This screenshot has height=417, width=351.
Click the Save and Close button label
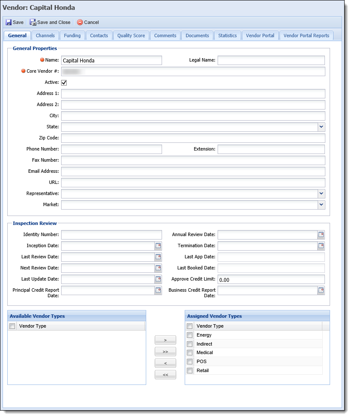pyautogui.click(x=54, y=22)
